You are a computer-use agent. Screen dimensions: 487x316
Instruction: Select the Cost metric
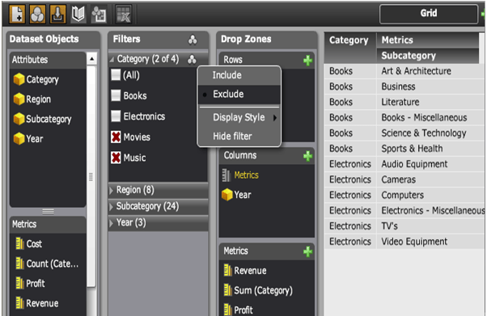tap(29, 244)
